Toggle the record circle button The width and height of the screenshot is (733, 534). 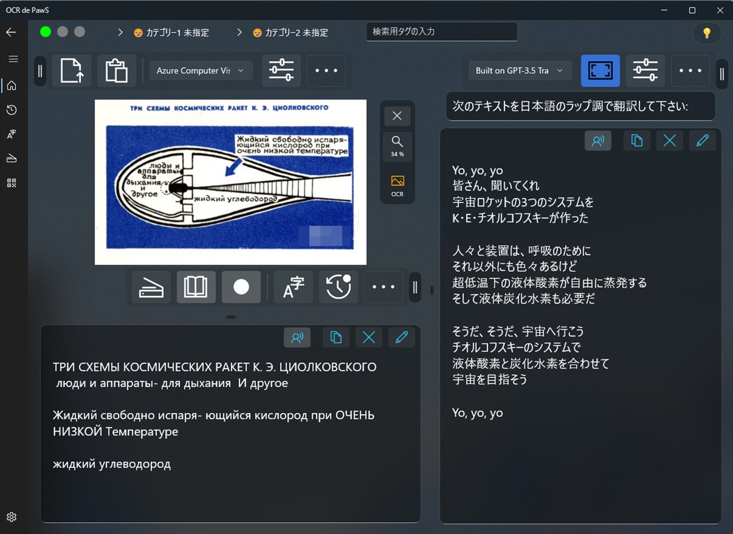(x=241, y=287)
